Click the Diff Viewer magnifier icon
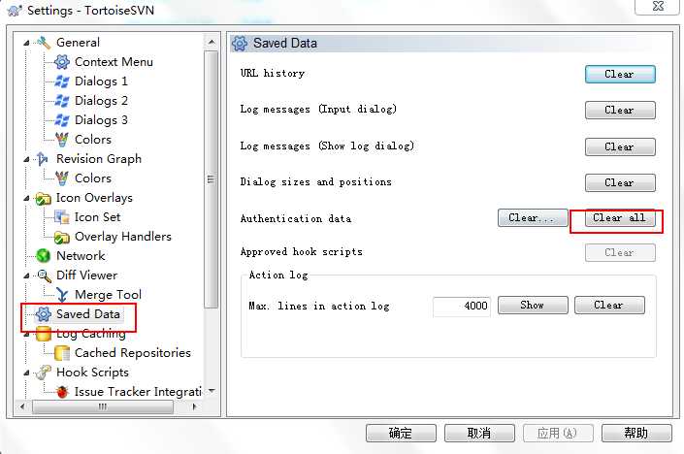The height and width of the screenshot is (454, 684). [x=44, y=276]
